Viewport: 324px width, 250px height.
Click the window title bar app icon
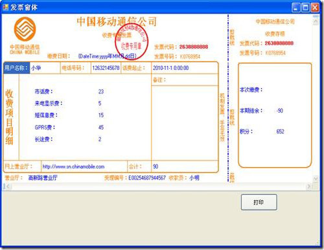click(6, 7)
